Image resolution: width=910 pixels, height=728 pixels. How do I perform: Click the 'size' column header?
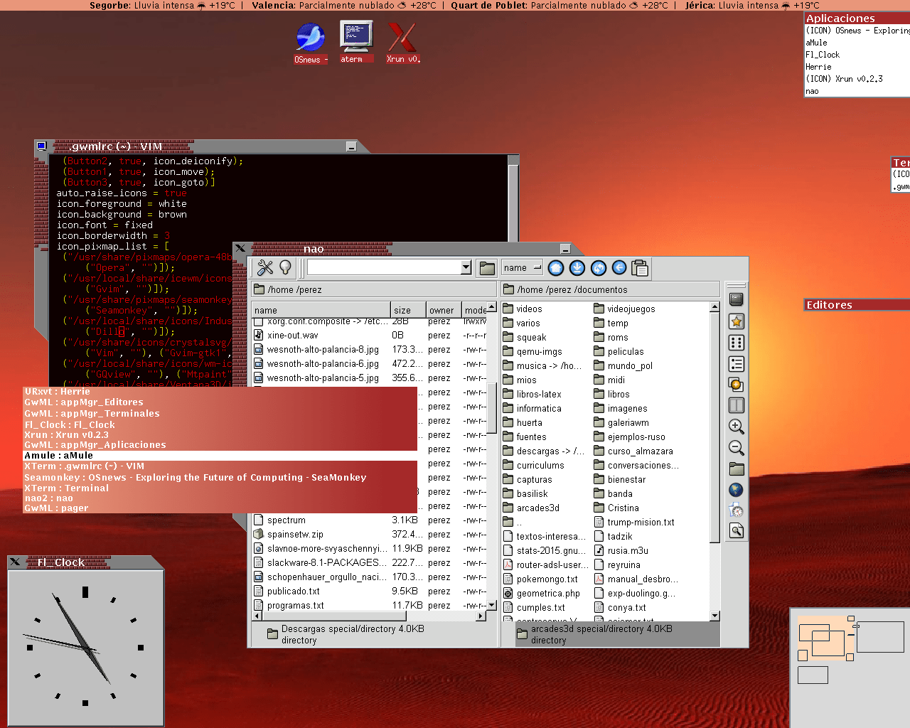pos(402,310)
